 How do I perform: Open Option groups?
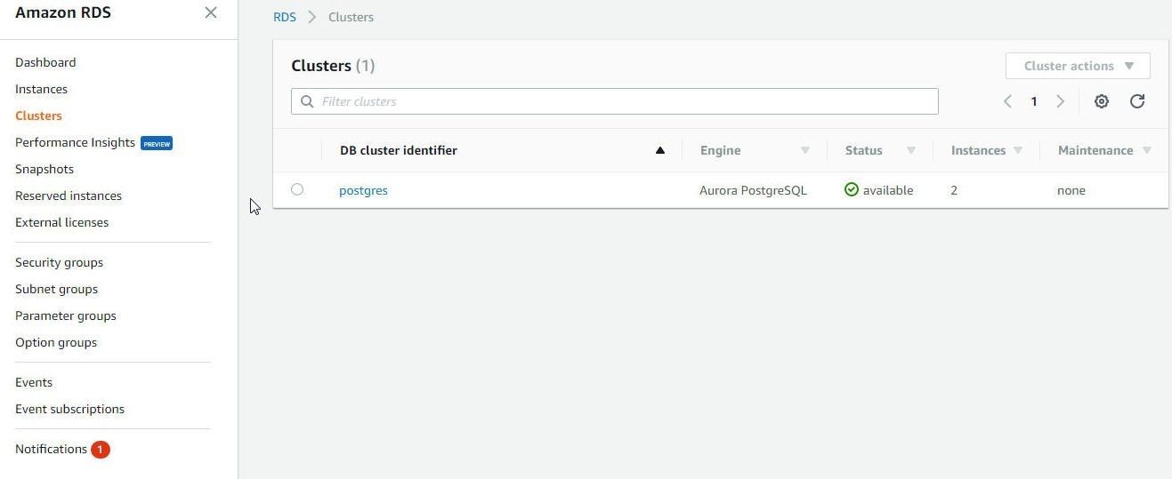56,342
